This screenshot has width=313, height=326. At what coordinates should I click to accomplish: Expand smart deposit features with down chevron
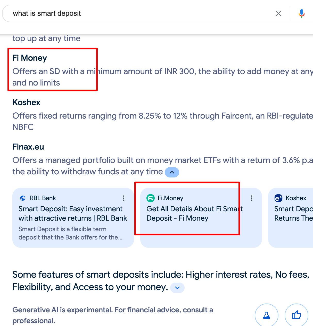point(177,288)
